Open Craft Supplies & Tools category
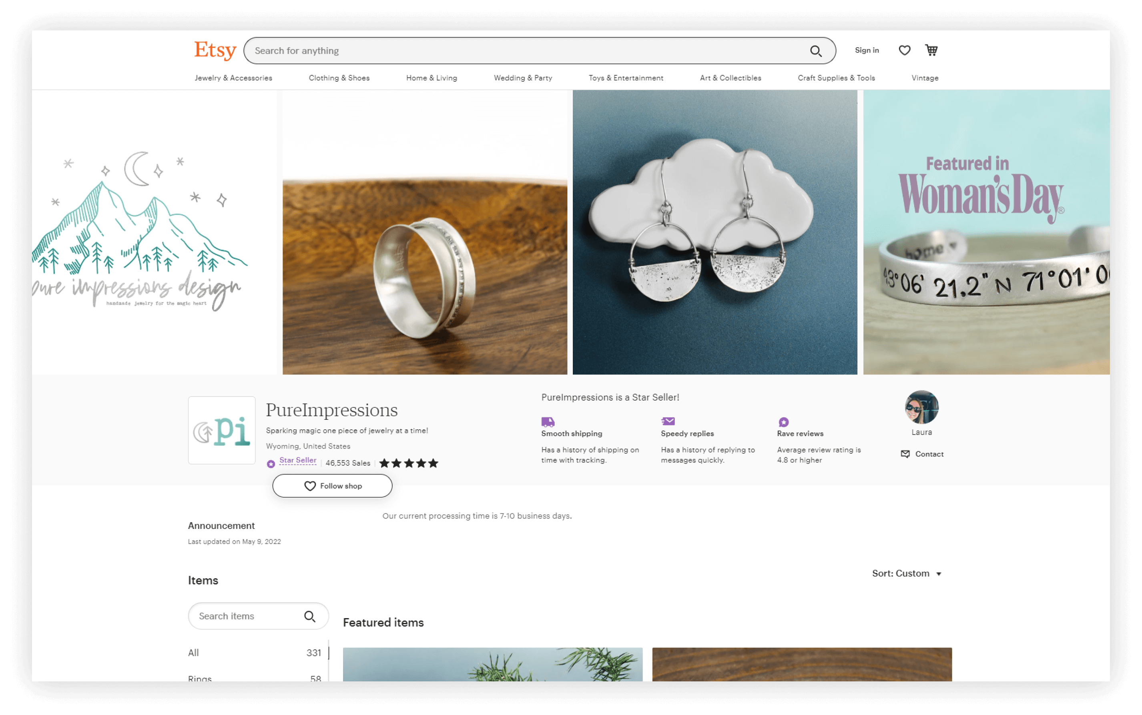This screenshot has height=715, width=1142. tap(836, 78)
